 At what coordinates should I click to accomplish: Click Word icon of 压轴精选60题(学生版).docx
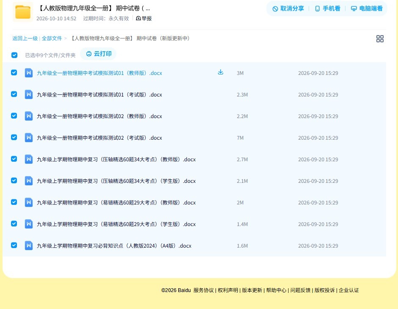click(x=29, y=181)
